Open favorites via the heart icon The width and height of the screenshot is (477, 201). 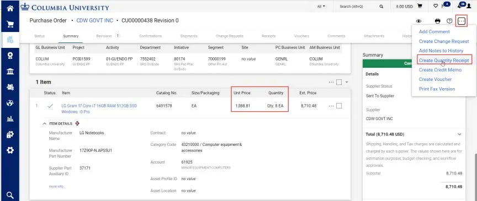click(x=436, y=6)
